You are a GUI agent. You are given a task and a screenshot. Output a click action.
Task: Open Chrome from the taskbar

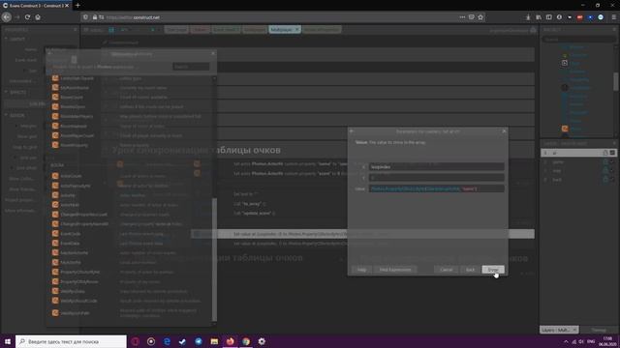tap(246, 341)
